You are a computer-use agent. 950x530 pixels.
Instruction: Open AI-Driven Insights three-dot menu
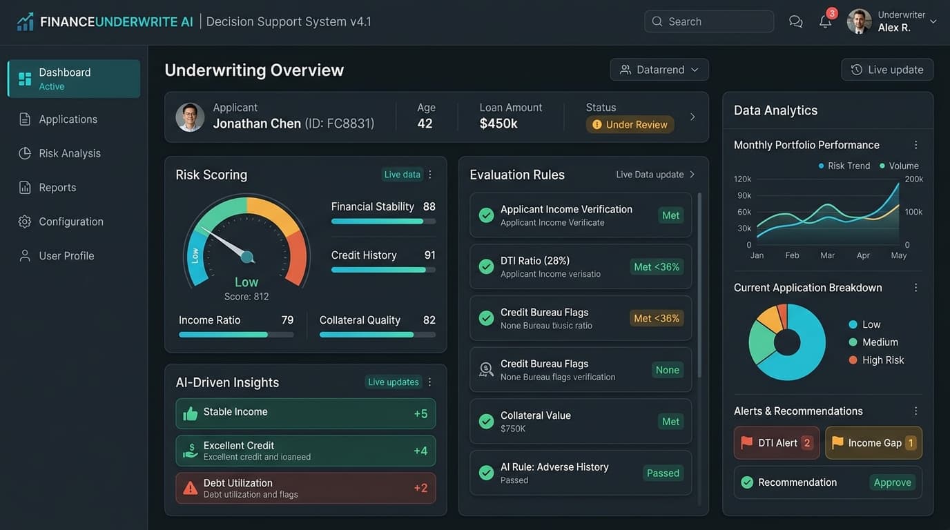coord(430,382)
